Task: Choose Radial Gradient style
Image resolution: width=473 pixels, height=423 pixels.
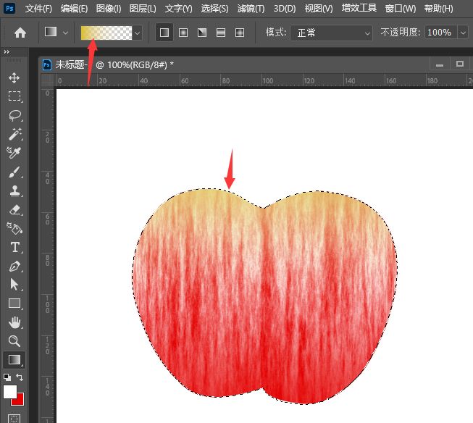Action: coord(183,33)
